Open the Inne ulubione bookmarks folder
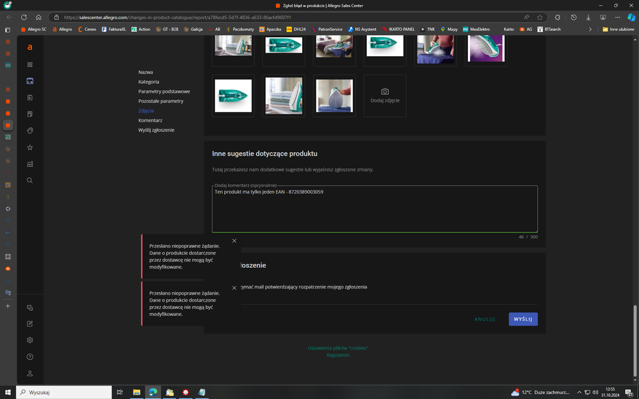This screenshot has width=639, height=399. tap(617, 29)
